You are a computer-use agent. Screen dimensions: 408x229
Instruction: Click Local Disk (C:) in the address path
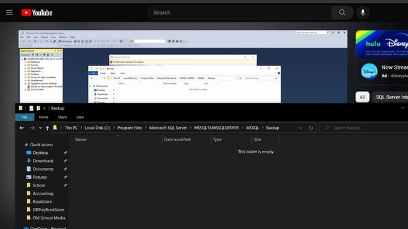pos(98,128)
